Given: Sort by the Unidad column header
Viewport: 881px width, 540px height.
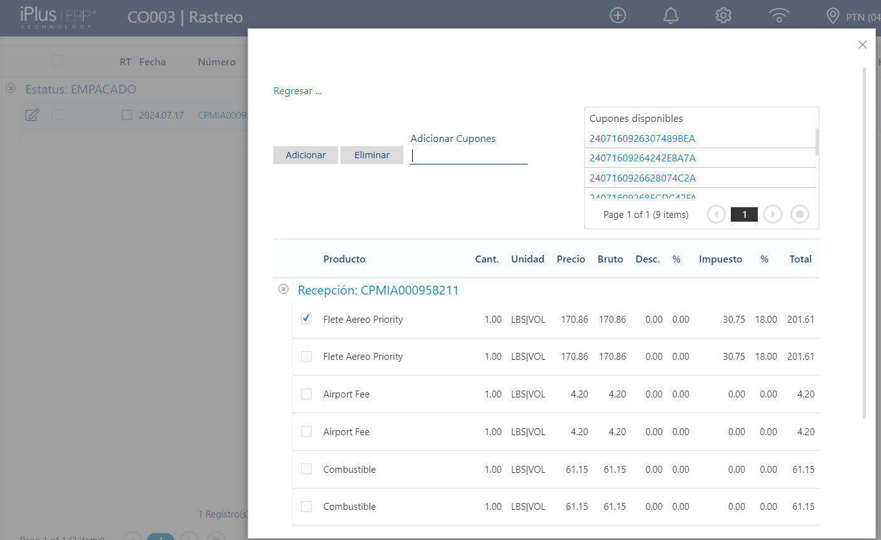Looking at the screenshot, I should 528,259.
